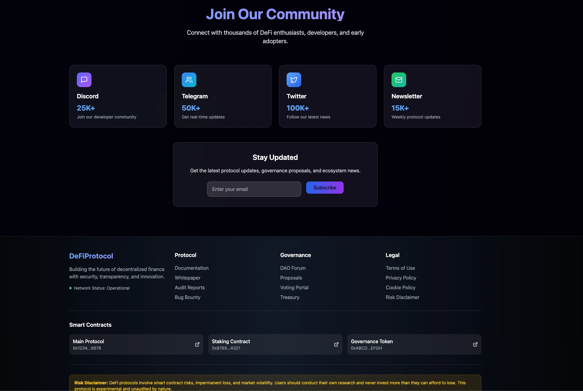This screenshot has width=583, height=391.
Task: Click the Legal footer column heading
Action: coord(392,255)
